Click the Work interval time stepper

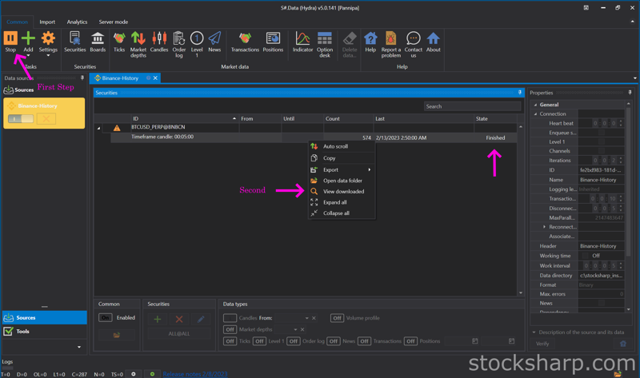[x=621, y=265]
